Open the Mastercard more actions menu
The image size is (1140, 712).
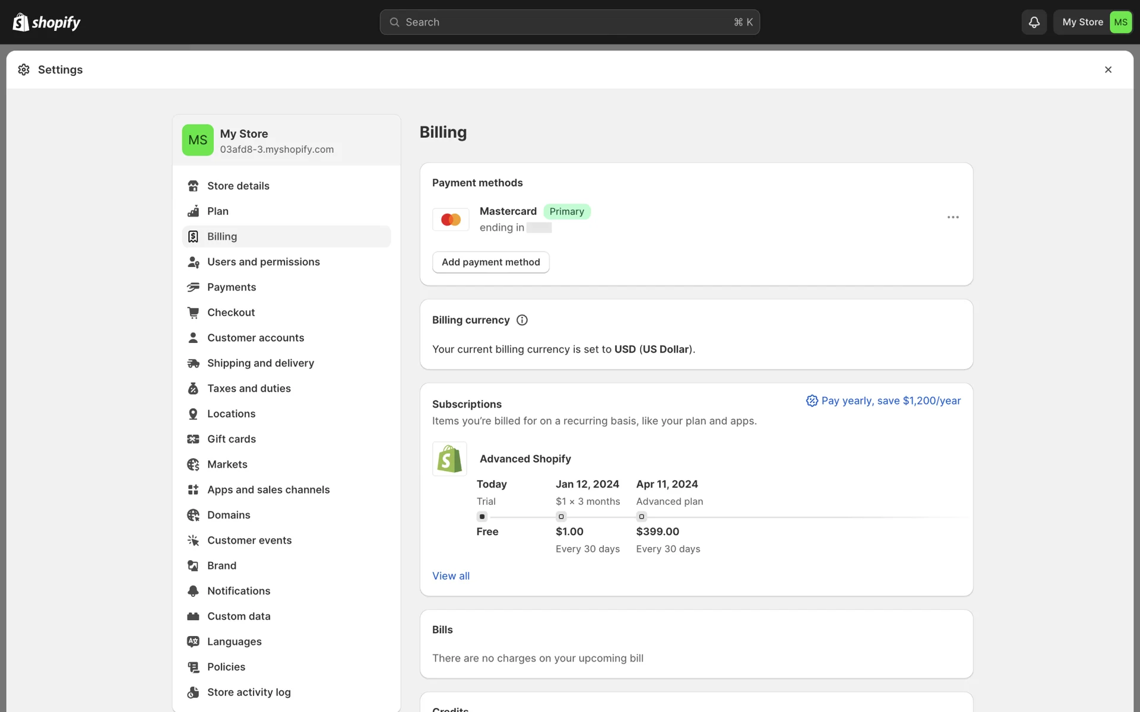click(953, 217)
